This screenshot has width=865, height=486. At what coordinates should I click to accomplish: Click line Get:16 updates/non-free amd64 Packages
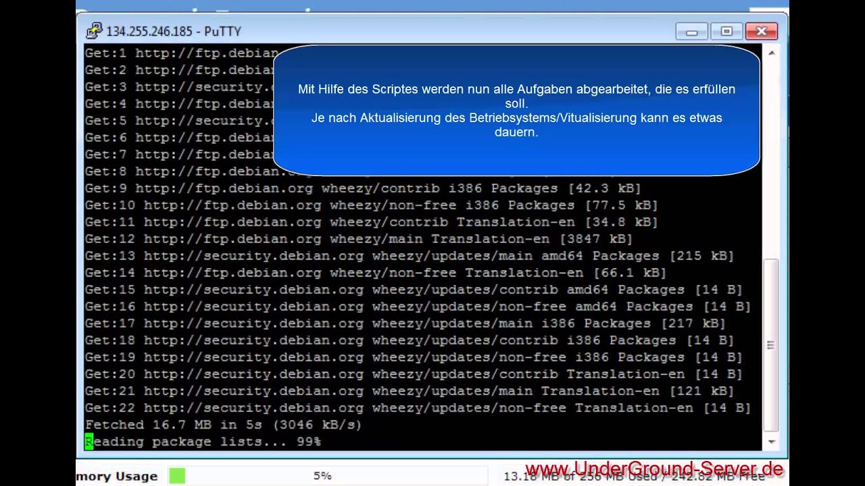(x=418, y=306)
